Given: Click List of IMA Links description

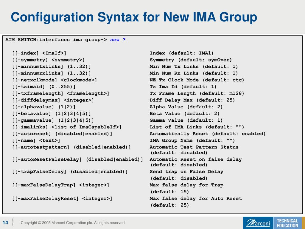Looking at the screenshot, I should click(x=197, y=127).
